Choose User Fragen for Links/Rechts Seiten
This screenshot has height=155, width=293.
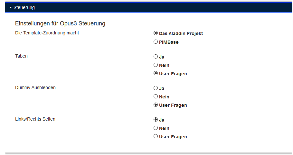[156, 136]
